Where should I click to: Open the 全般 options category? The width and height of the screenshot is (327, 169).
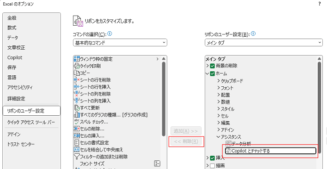31,18
